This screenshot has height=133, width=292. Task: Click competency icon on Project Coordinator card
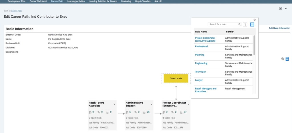pyautogui.click(x=173, y=112)
